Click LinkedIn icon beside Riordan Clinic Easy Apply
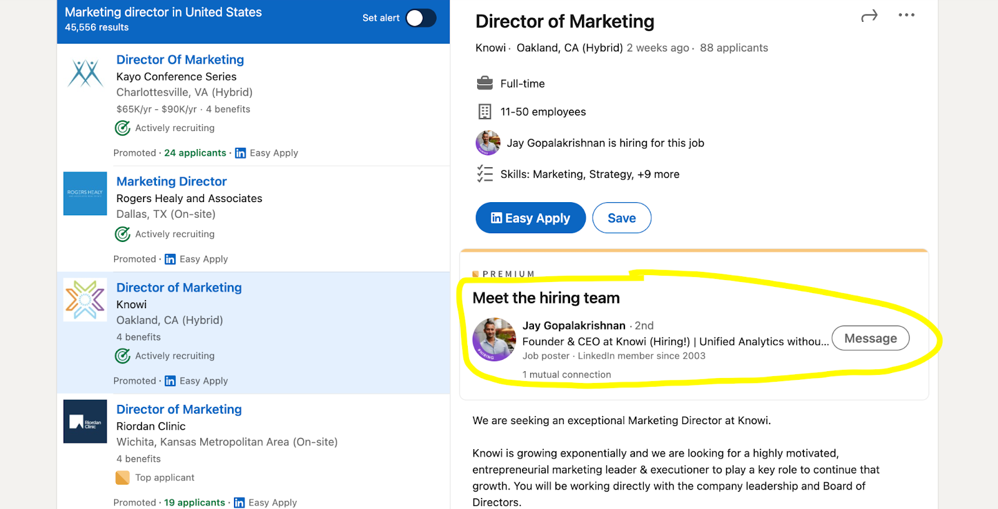The image size is (998, 509). (x=239, y=503)
